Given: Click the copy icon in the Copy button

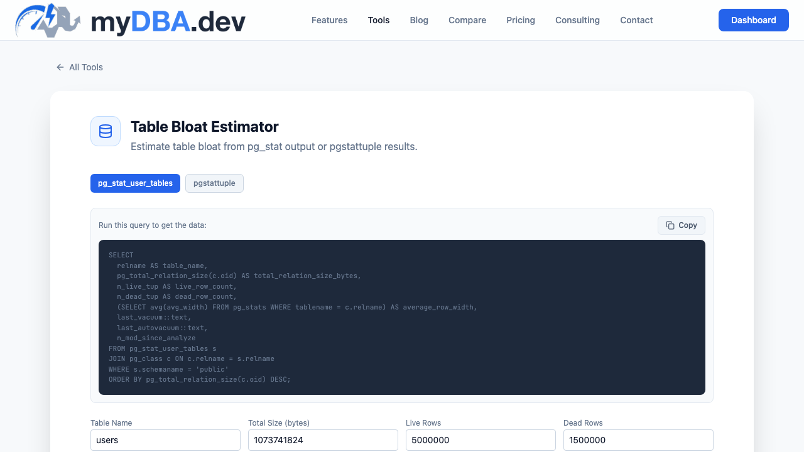Looking at the screenshot, I should (x=670, y=225).
